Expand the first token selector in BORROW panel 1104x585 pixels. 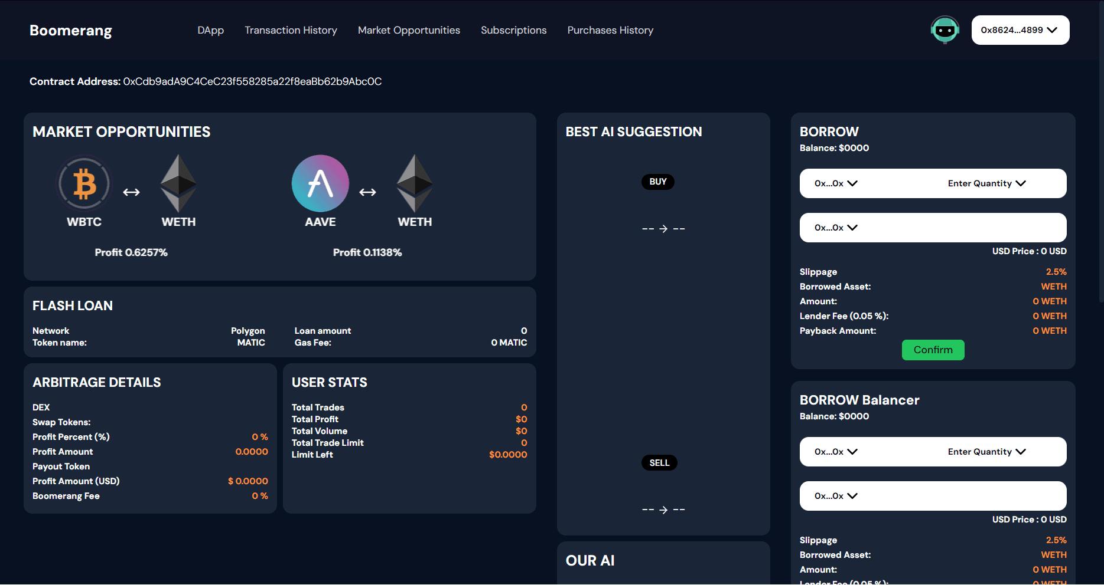click(836, 183)
